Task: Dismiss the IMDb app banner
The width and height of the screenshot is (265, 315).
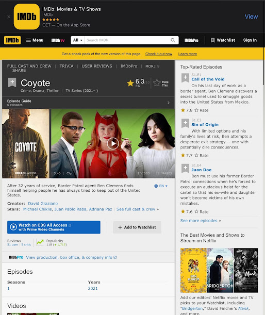Action: [x=9, y=16]
